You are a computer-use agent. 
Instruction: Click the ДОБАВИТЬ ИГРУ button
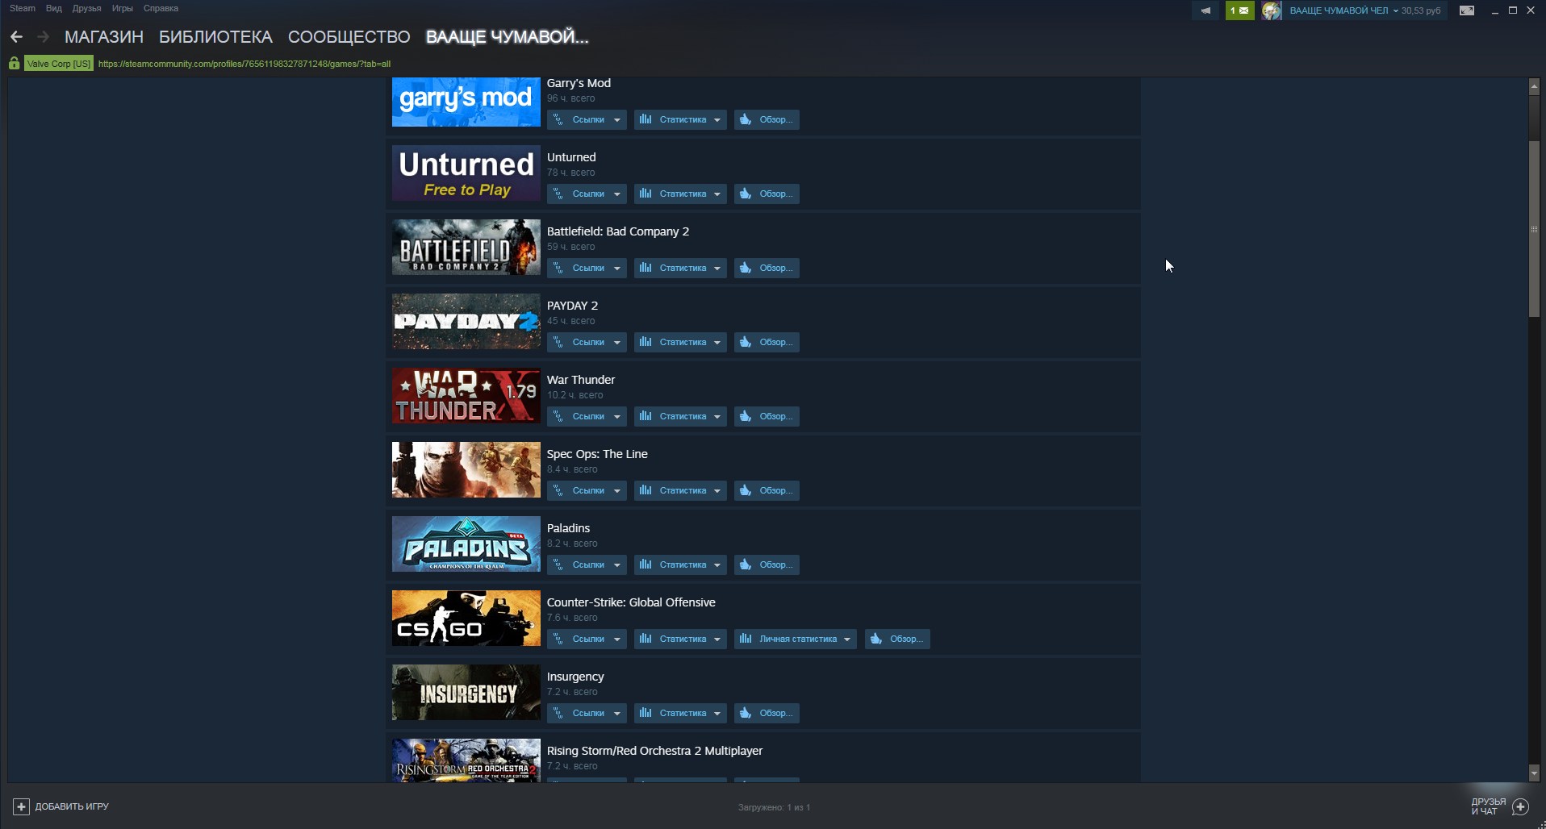point(61,806)
